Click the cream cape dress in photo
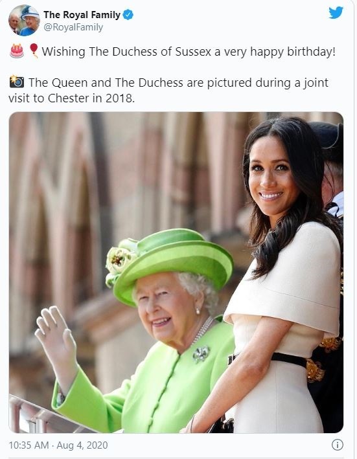The width and height of the screenshot is (357, 459). (x=286, y=325)
